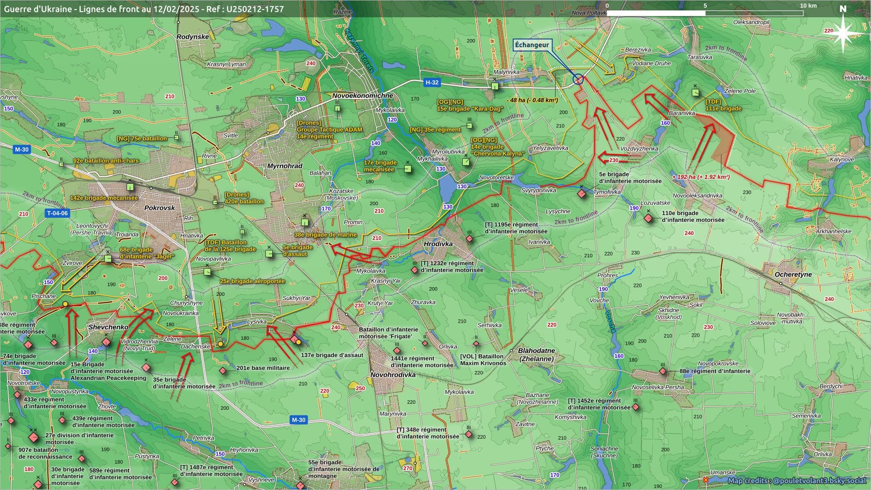Click the red diamond of 5e brigade d'infanterie motorisée
The image size is (871, 490).
(x=582, y=194)
